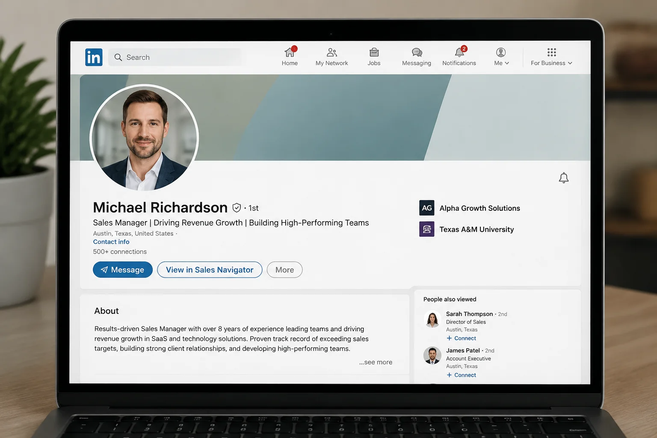The image size is (657, 438).
Task: Click the paper plane icon in Message button
Action: (104, 270)
